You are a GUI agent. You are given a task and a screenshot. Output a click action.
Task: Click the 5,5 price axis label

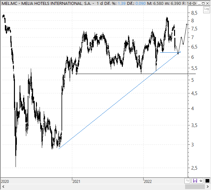pyautogui.click(x=194, y=68)
